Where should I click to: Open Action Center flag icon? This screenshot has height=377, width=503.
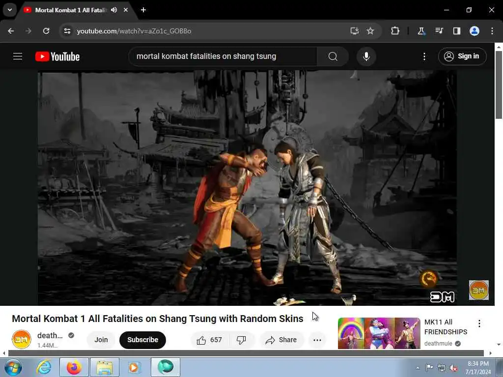429,367
